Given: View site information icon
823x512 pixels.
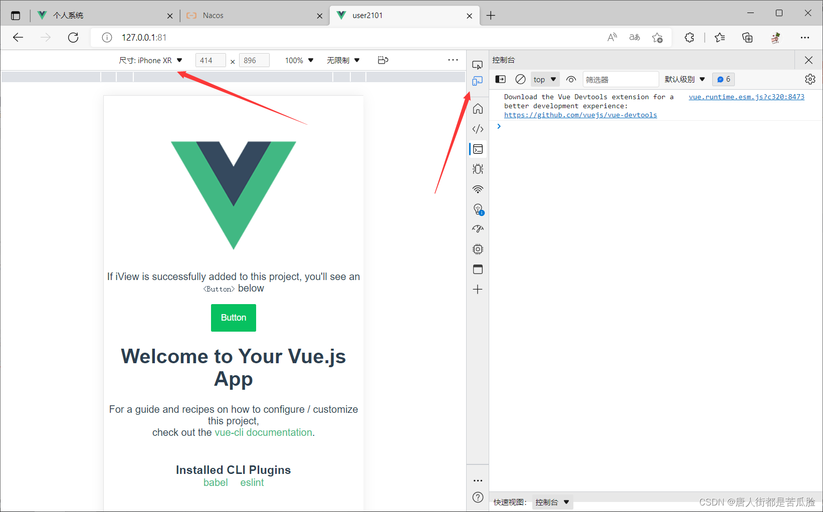Looking at the screenshot, I should click(107, 38).
